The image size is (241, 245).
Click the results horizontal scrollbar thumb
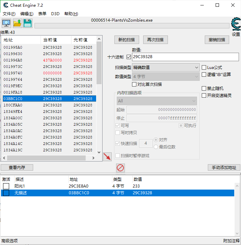(x=46, y=158)
